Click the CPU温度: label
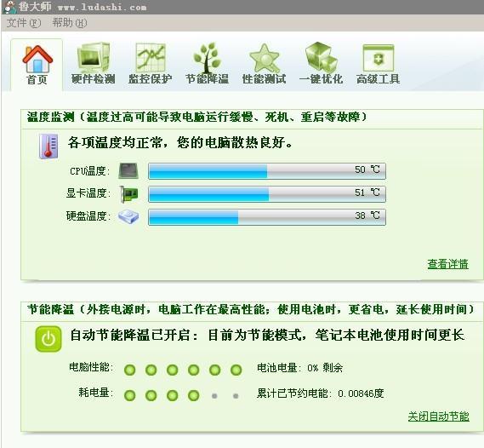The width and height of the screenshot is (484, 448). click(x=90, y=171)
